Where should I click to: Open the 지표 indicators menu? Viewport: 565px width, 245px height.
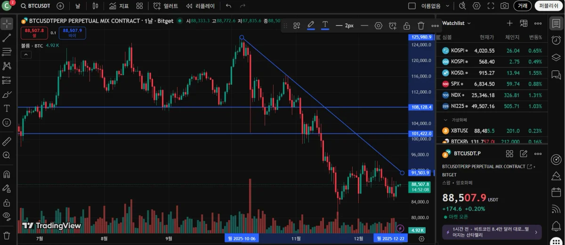click(x=119, y=6)
